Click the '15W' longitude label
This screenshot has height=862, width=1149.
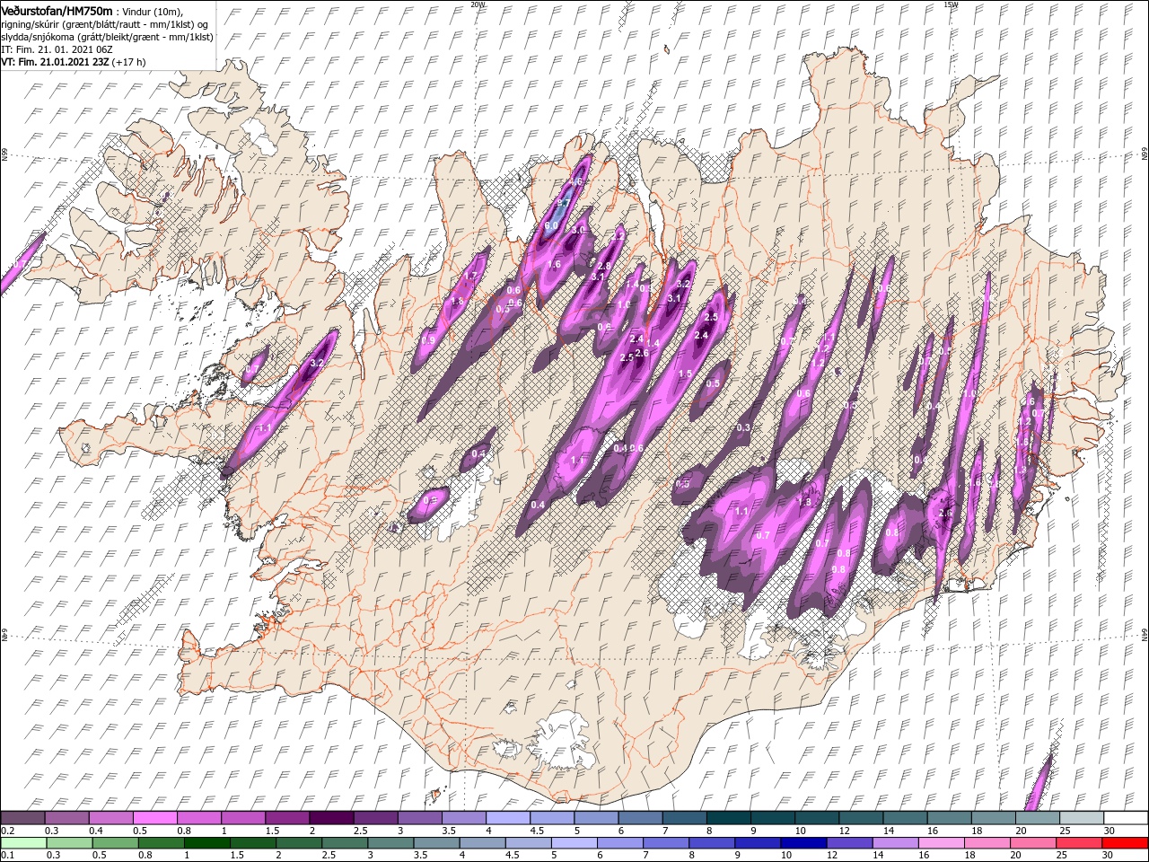coord(950,4)
